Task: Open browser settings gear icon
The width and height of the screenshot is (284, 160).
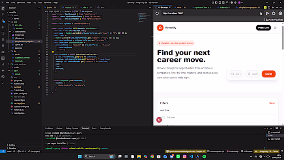Action: 280,13
